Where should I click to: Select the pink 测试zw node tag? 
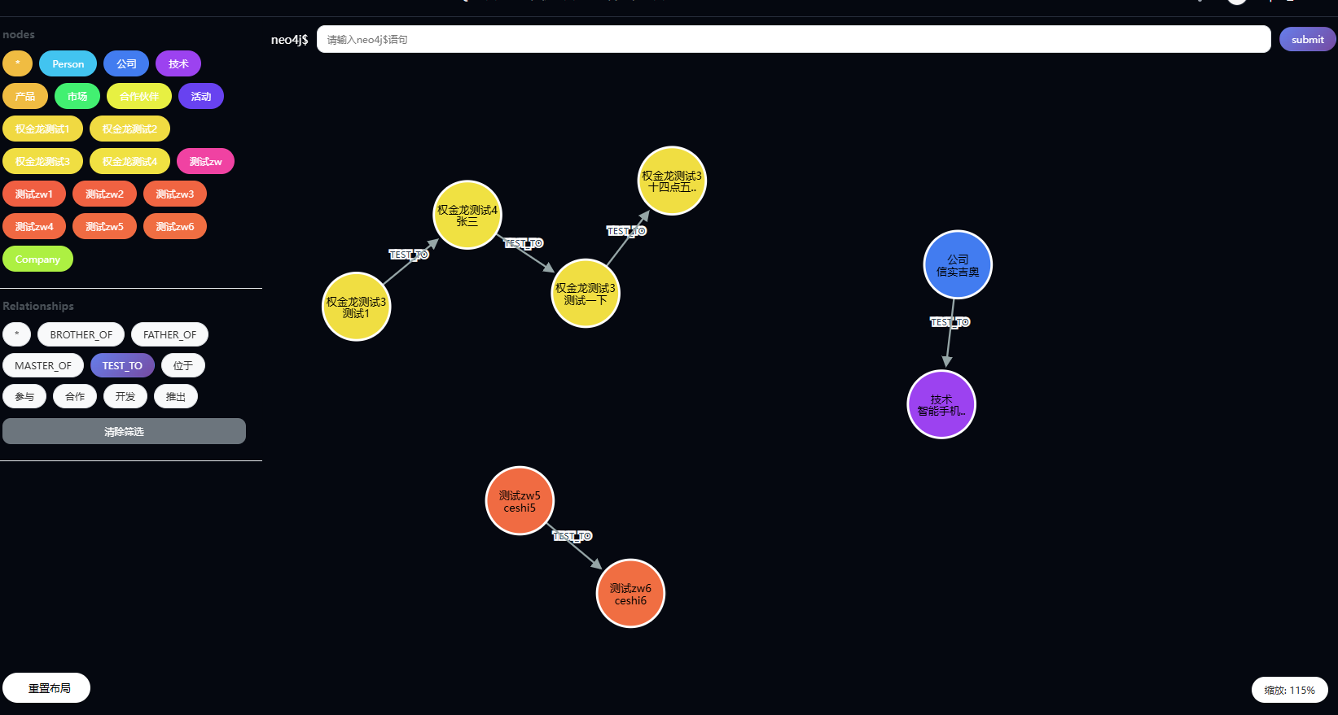click(x=205, y=162)
